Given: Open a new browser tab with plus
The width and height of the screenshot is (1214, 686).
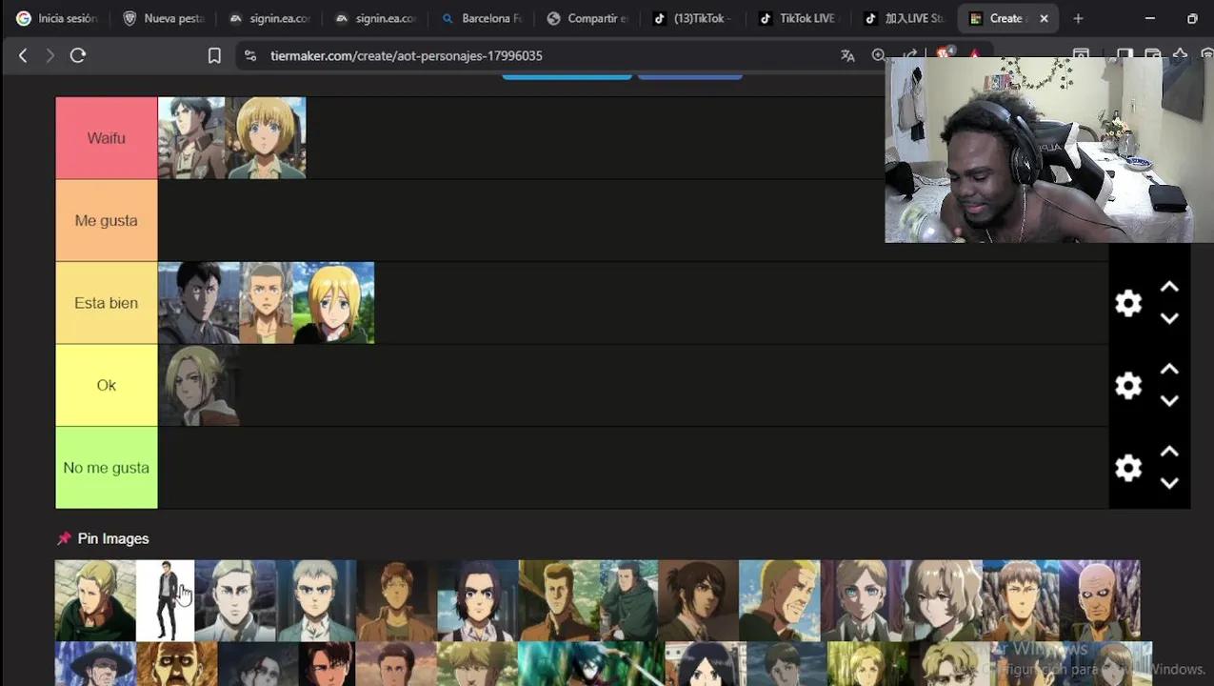Looking at the screenshot, I should pyautogui.click(x=1078, y=18).
